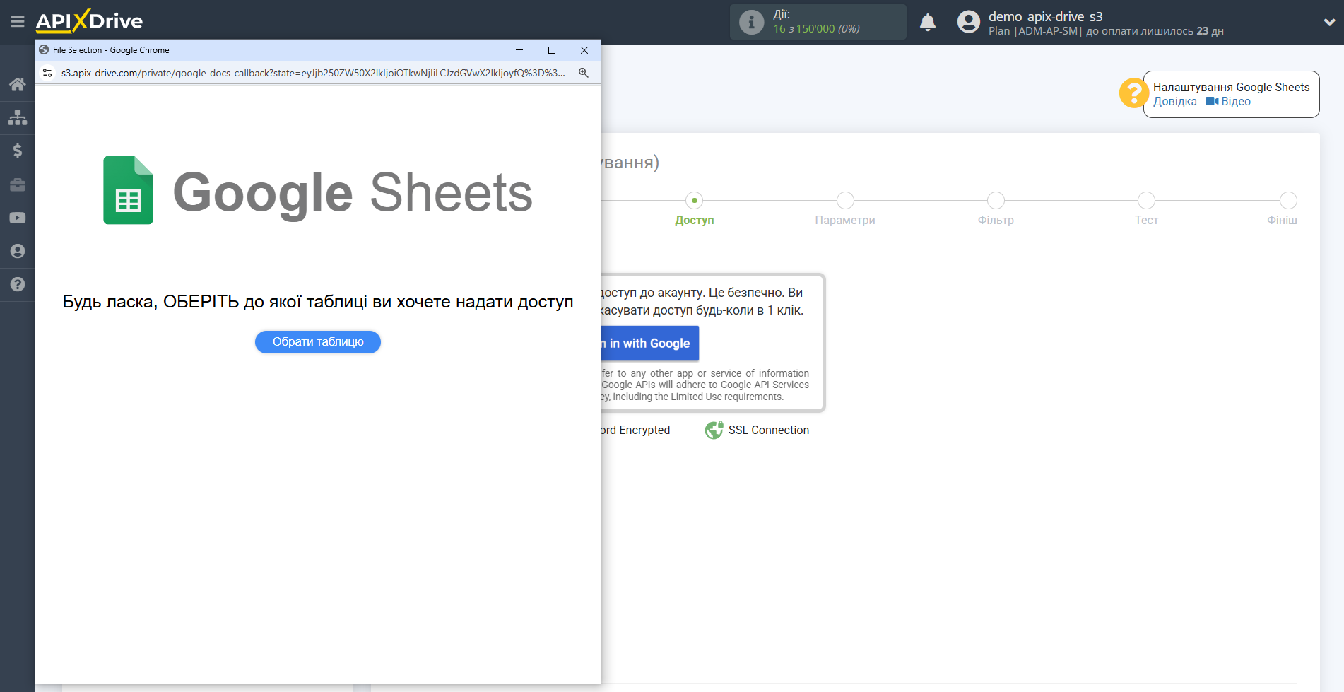
Task: Open the connections sitemap icon in sidebar
Action: tap(18, 117)
